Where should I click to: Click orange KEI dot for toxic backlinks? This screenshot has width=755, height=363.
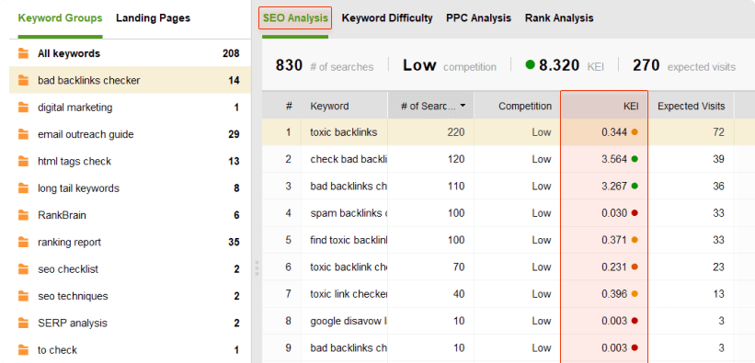point(635,132)
